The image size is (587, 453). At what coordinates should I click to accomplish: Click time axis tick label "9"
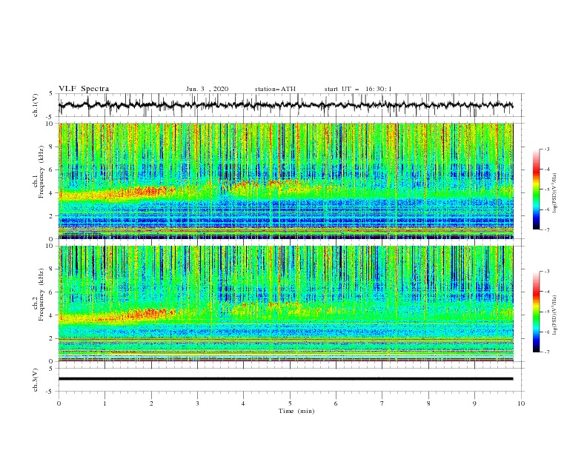click(474, 403)
